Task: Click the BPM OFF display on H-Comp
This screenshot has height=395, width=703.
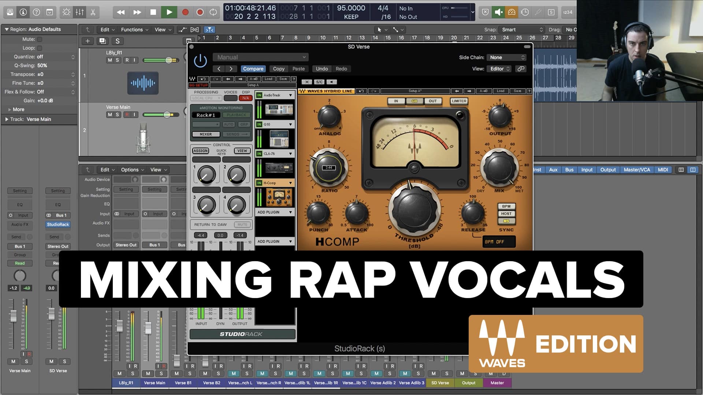Action: pos(498,241)
